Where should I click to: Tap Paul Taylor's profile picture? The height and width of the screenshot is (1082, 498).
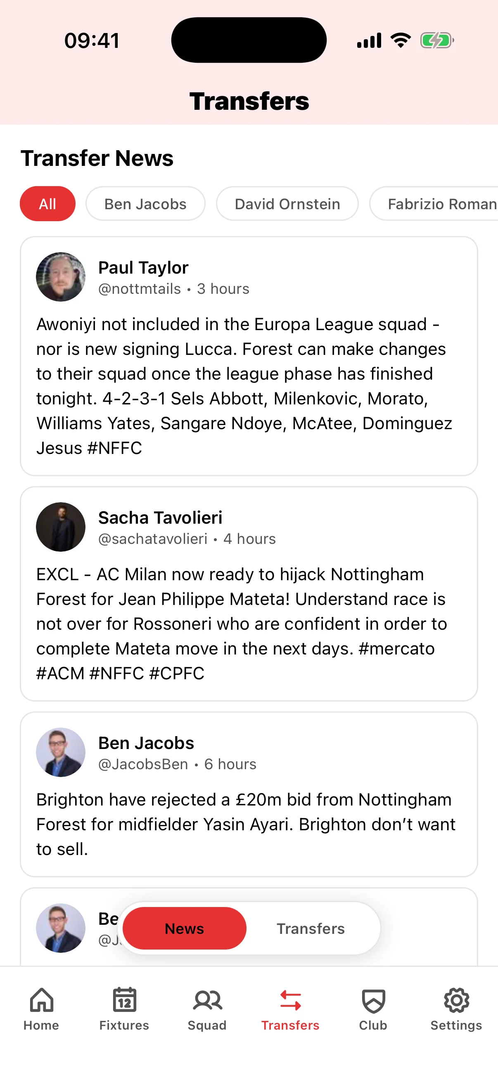pos(61,276)
